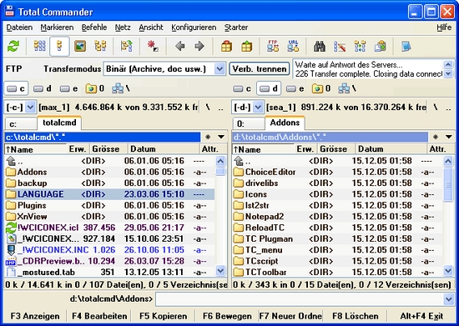
Task: Select the LANGUAGE folder in left panel
Action: (109, 194)
